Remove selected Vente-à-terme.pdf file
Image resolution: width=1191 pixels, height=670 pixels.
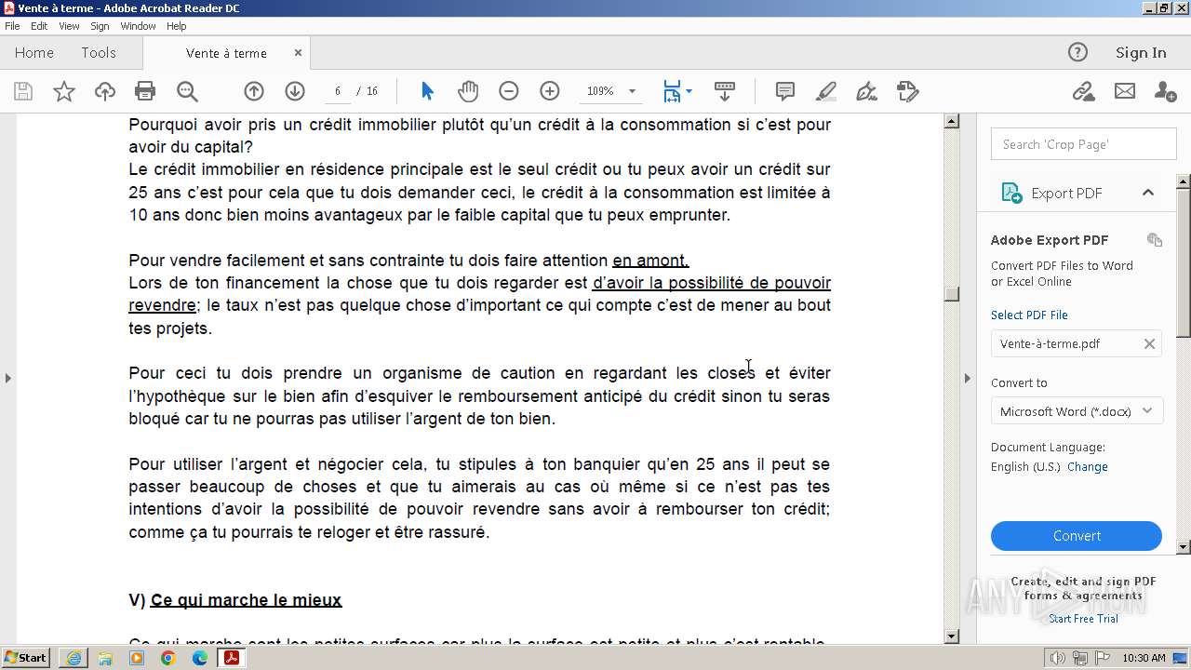pos(1149,343)
